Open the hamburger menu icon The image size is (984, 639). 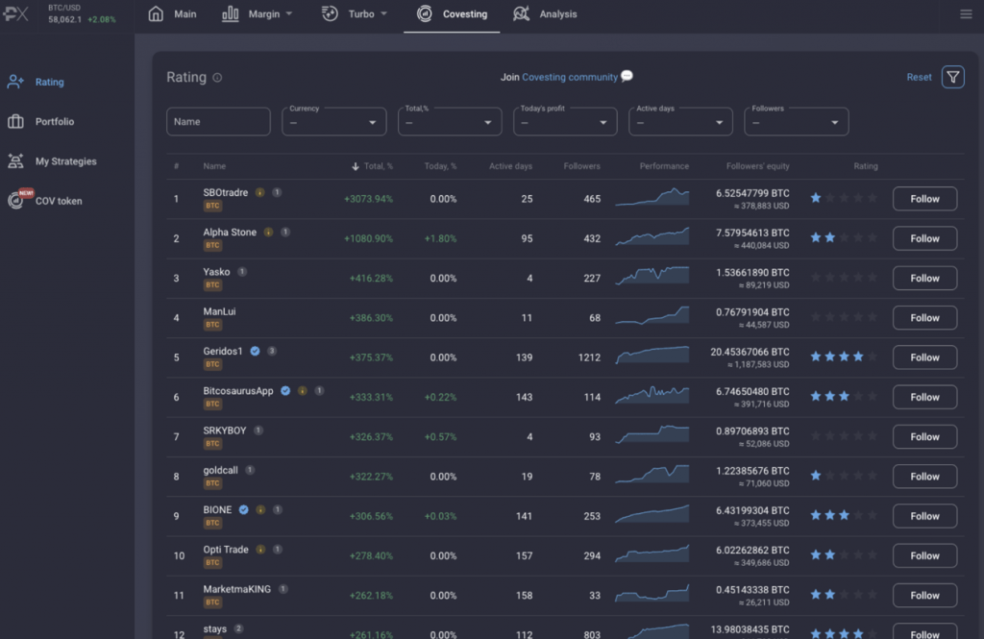pos(966,14)
